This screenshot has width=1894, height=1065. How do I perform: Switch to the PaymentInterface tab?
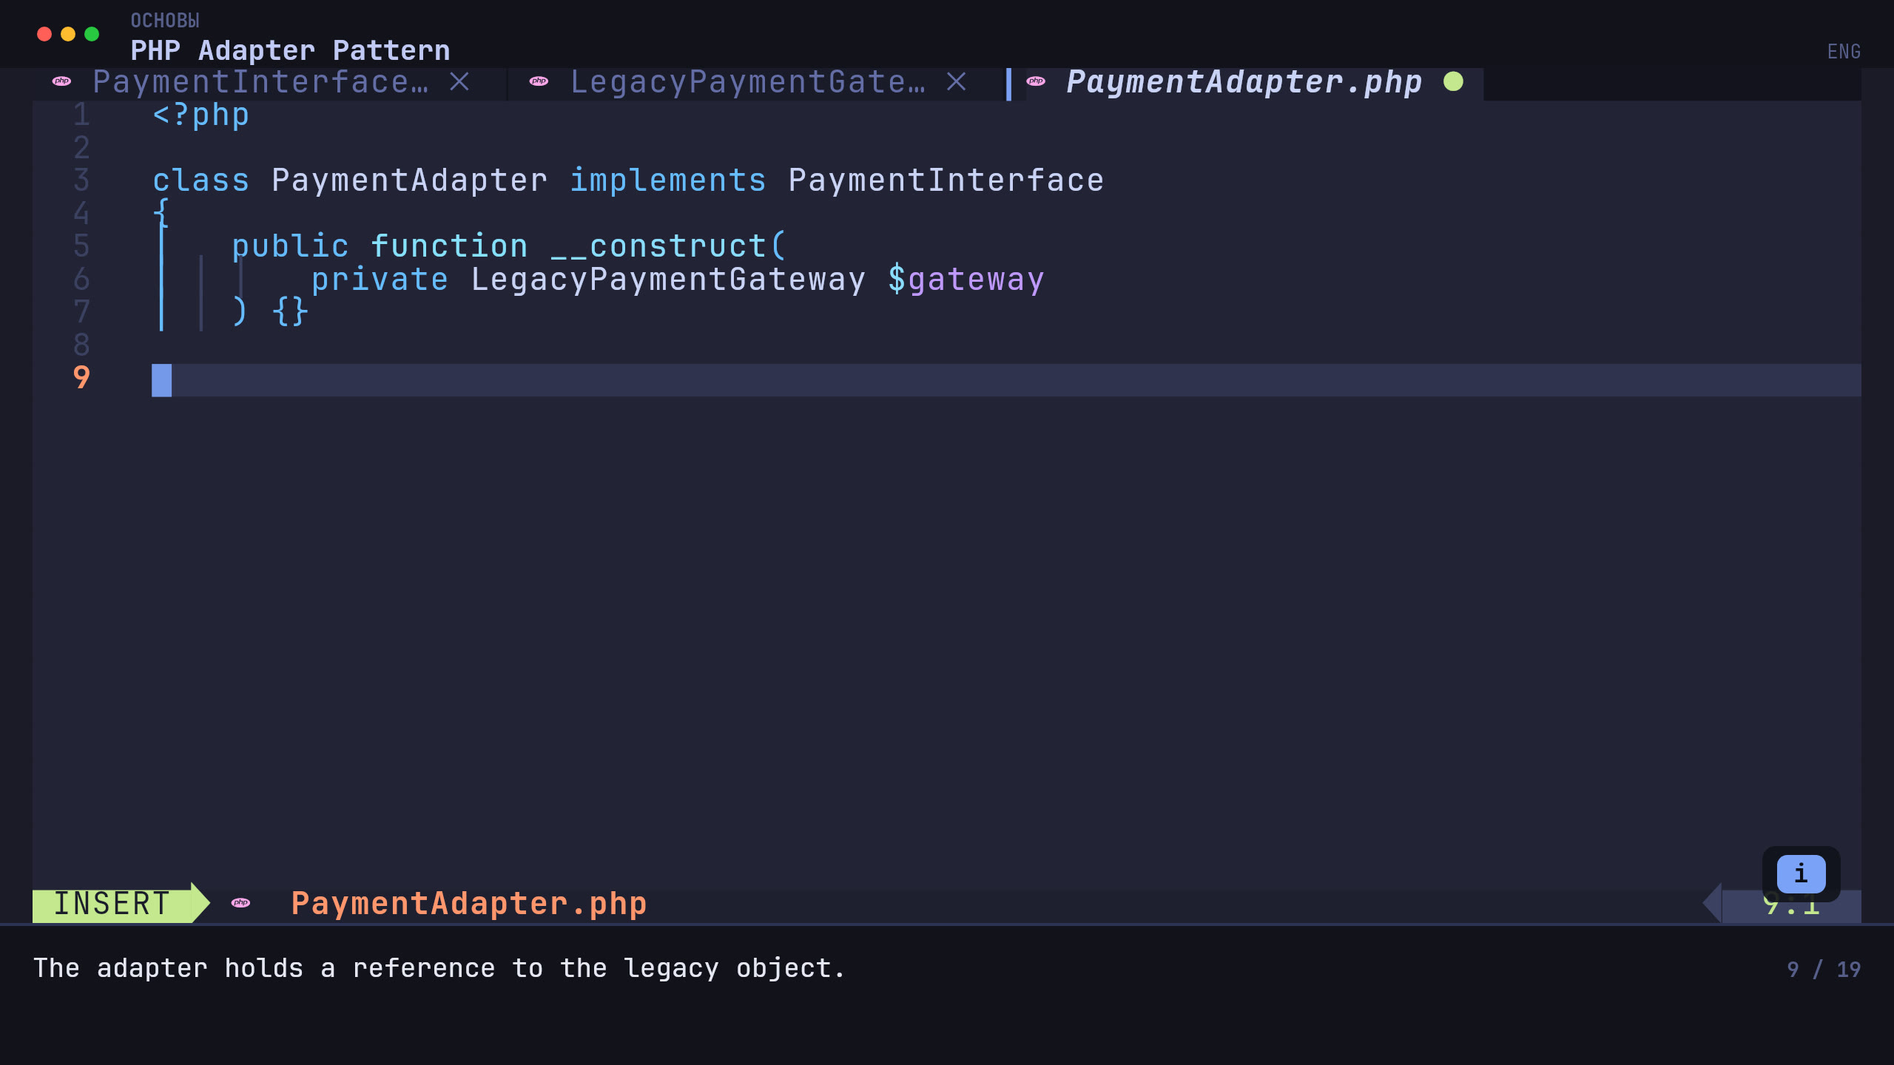point(260,81)
